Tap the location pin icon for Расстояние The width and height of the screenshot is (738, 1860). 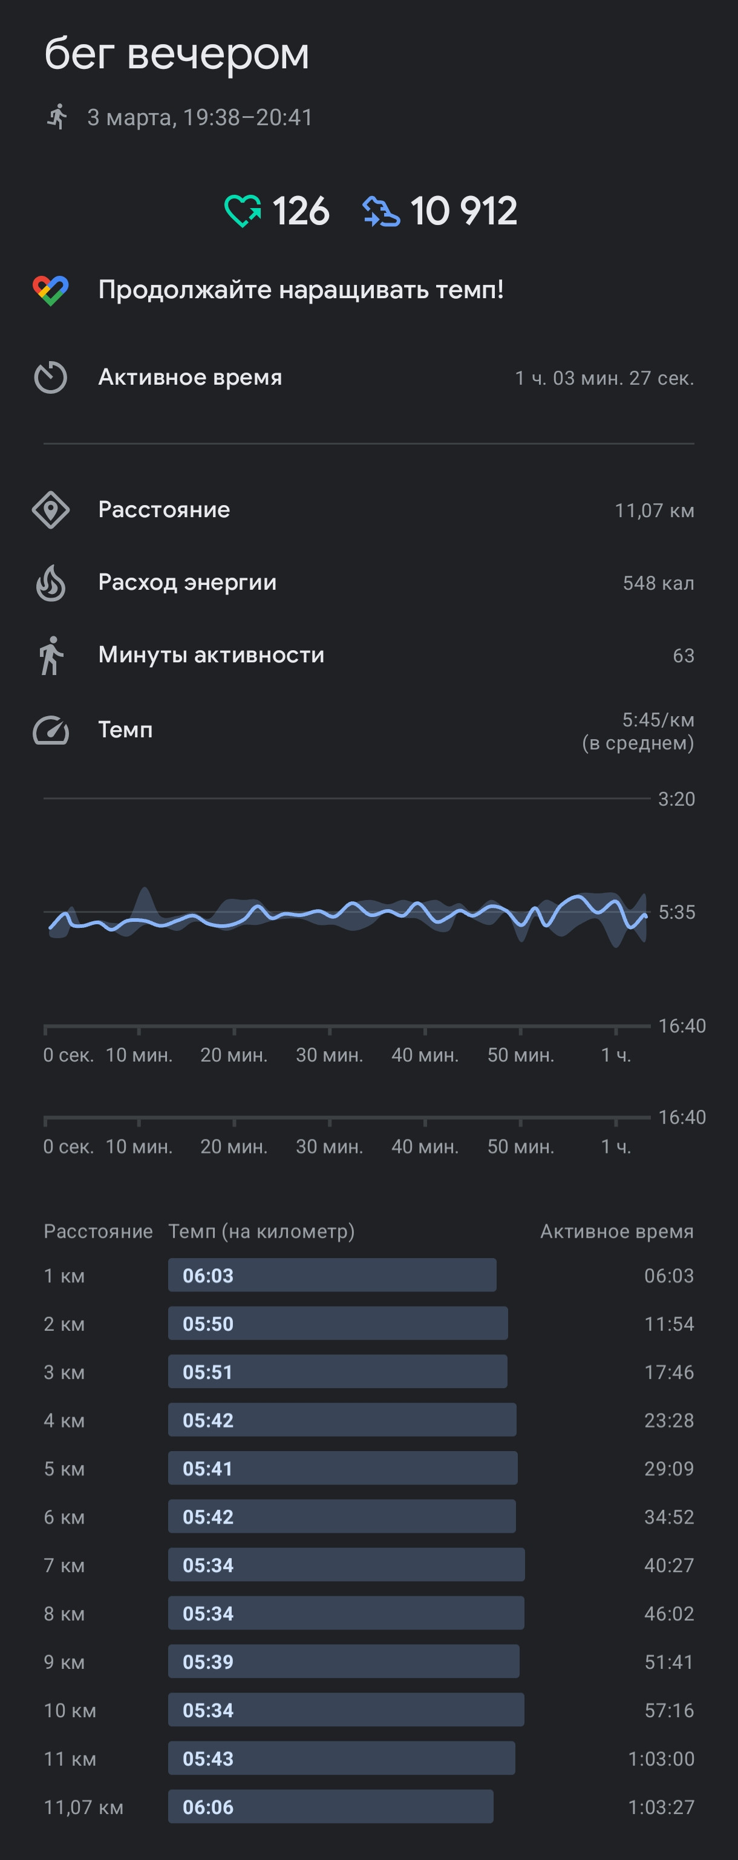51,511
